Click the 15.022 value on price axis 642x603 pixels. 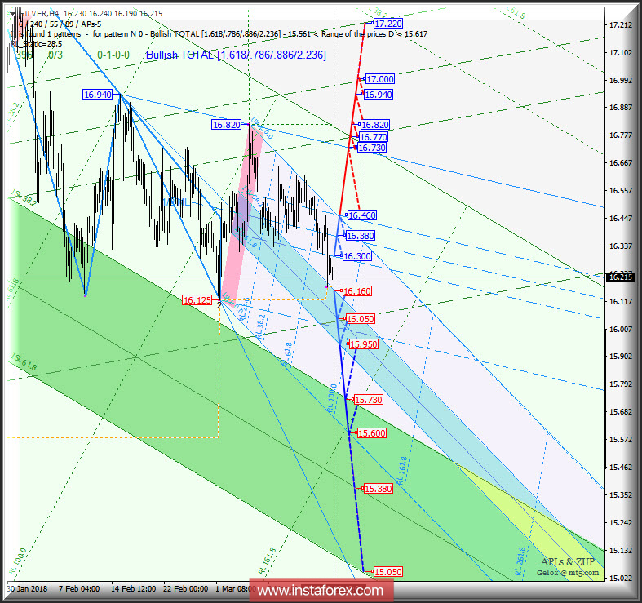620,579
